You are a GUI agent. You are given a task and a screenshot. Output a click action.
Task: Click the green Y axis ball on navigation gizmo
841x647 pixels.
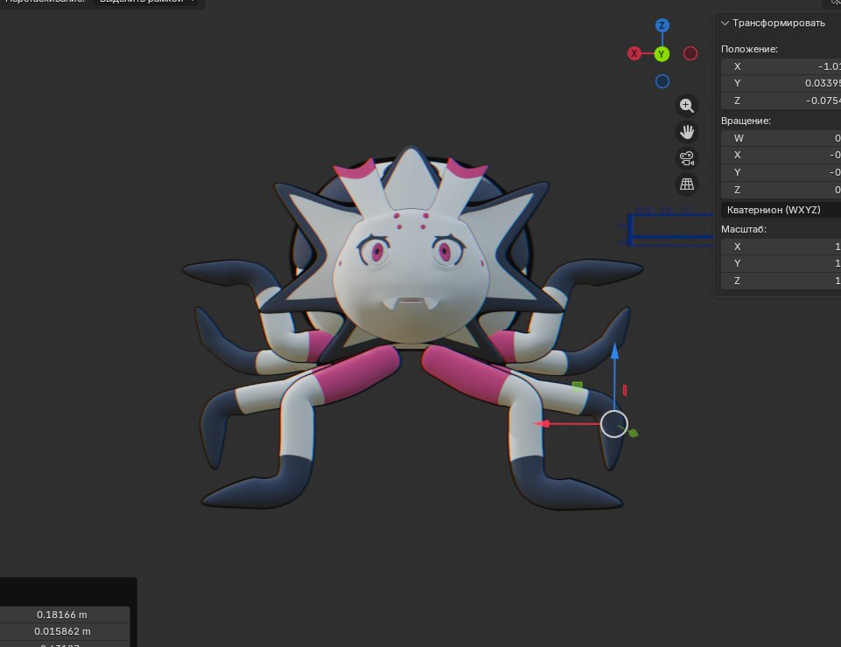662,53
